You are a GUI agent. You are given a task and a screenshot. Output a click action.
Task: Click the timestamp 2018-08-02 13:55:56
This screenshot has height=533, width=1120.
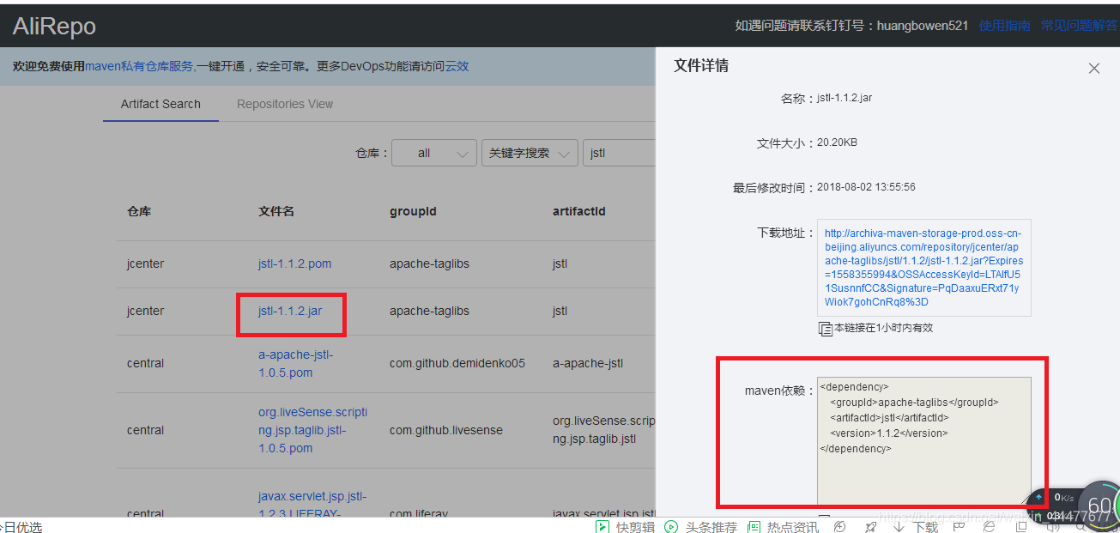click(x=866, y=187)
